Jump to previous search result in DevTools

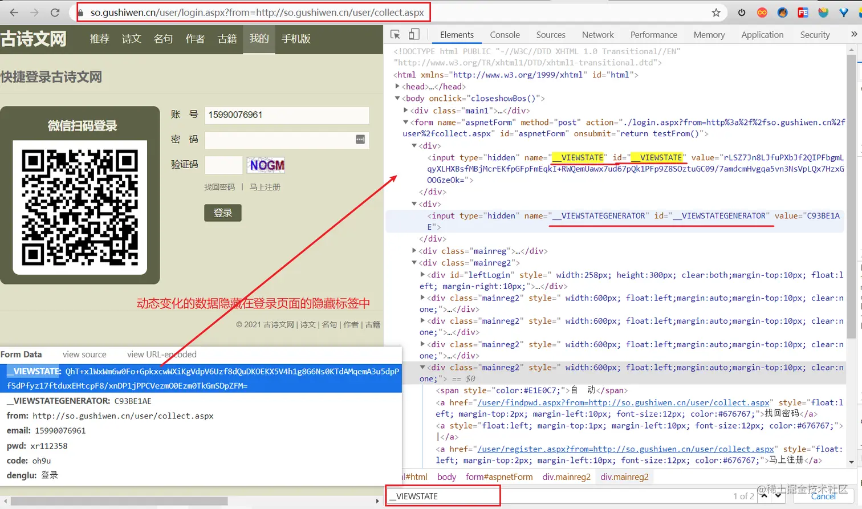pyautogui.click(x=765, y=496)
